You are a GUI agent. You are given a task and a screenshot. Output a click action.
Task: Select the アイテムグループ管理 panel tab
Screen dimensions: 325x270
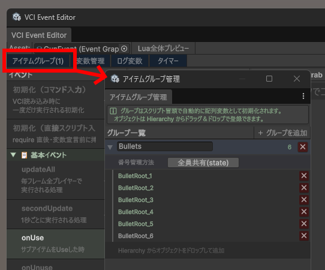(139, 97)
